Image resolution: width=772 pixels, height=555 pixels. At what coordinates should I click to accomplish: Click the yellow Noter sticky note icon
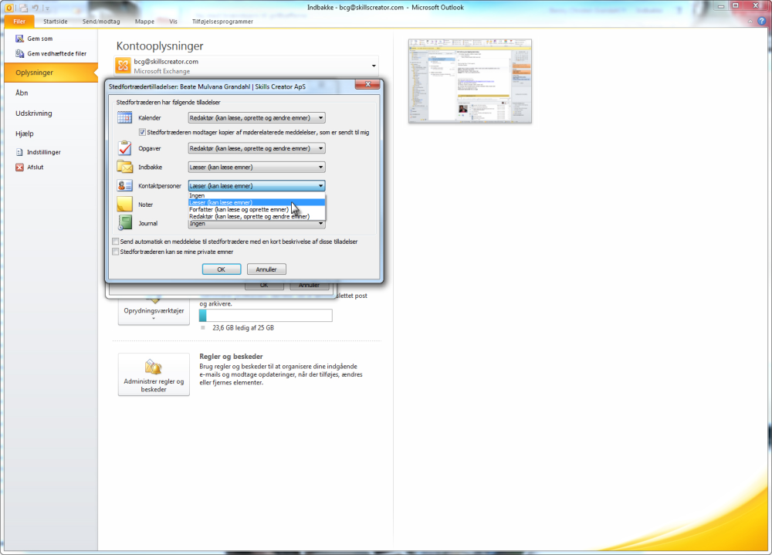click(x=124, y=205)
